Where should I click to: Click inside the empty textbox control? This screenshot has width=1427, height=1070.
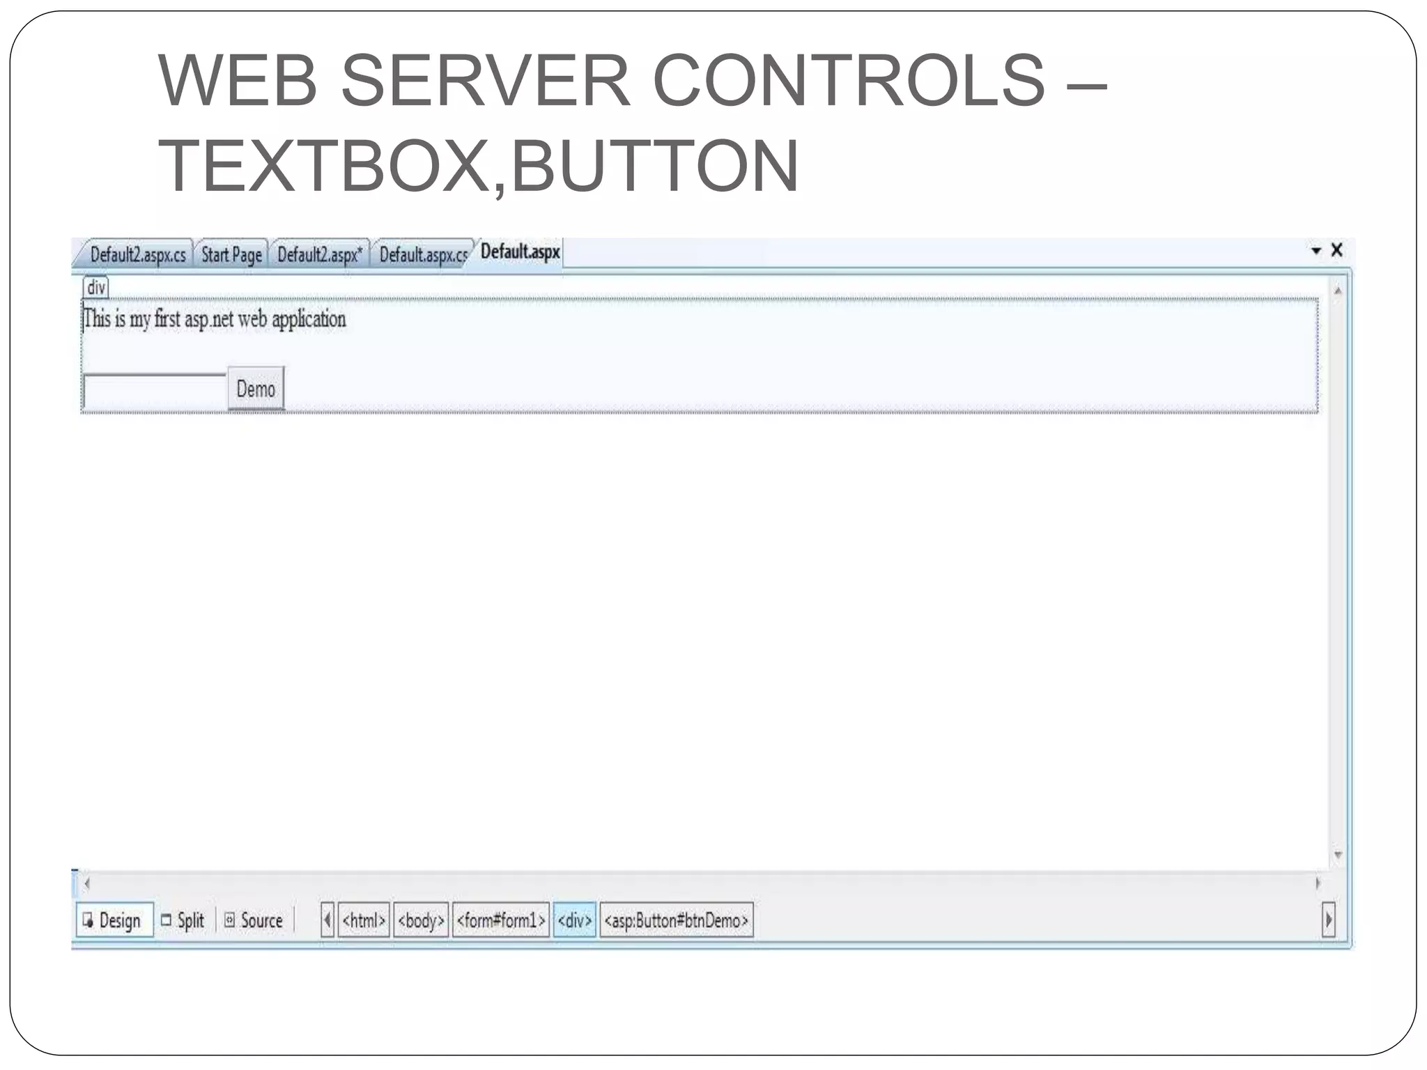[x=155, y=391]
